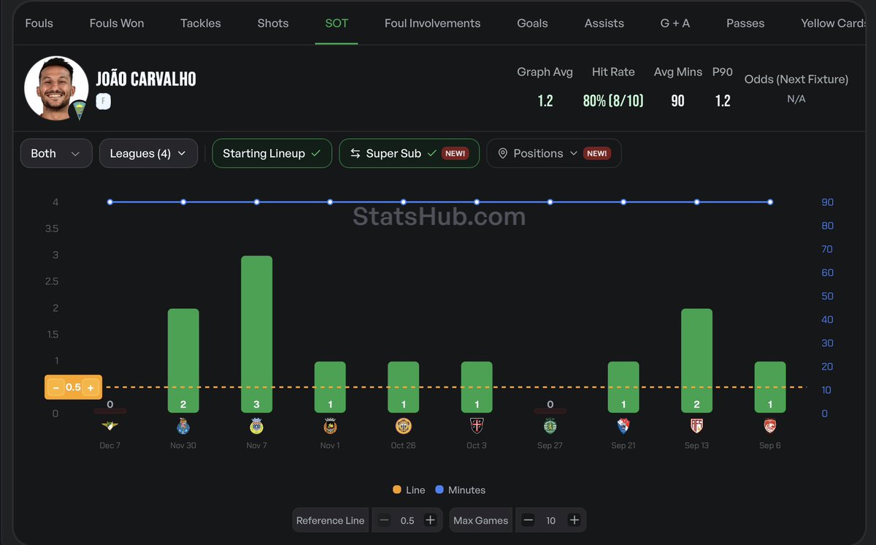Screen dimensions: 876x545
Task: Click the 'F' position badge under player name
Action: (x=104, y=102)
